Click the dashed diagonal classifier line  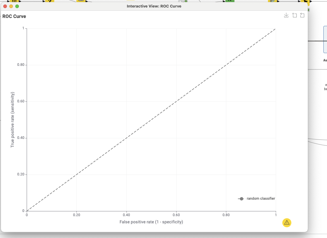tap(151, 120)
